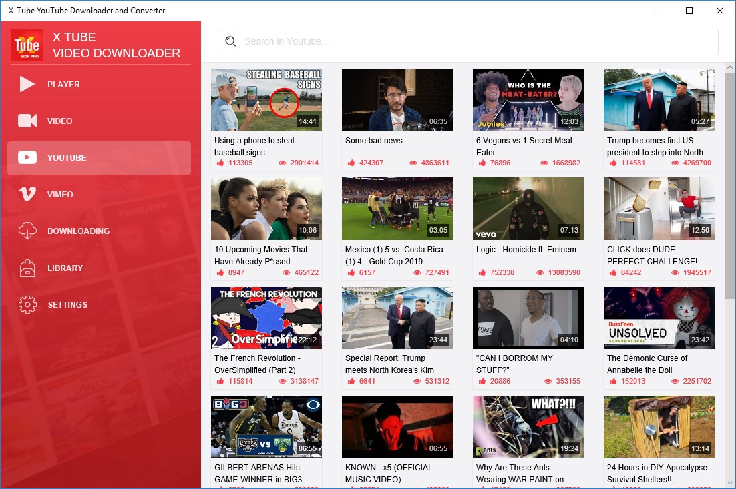736x489 pixels.
Task: Click the YouTube icon in the sidebar
Action: (x=27, y=157)
